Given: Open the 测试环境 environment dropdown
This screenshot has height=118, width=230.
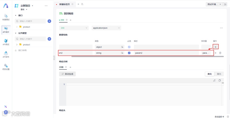Looking at the screenshot, I should [214, 5].
